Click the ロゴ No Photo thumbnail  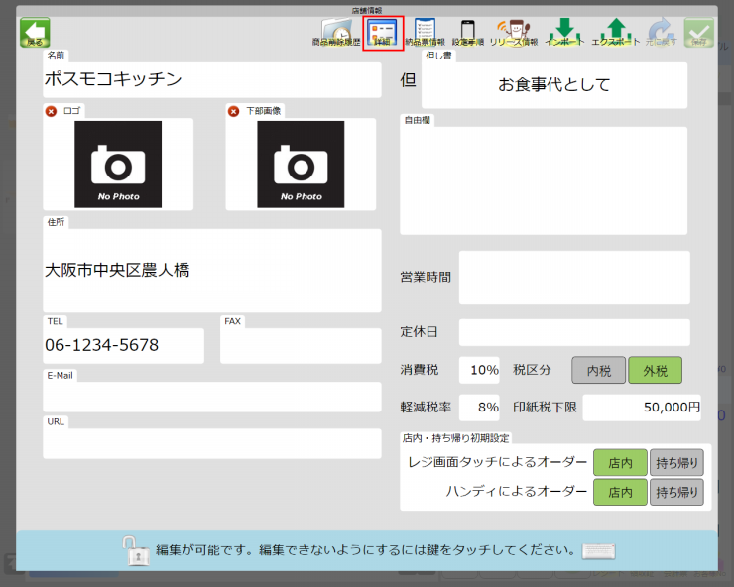coord(118,165)
